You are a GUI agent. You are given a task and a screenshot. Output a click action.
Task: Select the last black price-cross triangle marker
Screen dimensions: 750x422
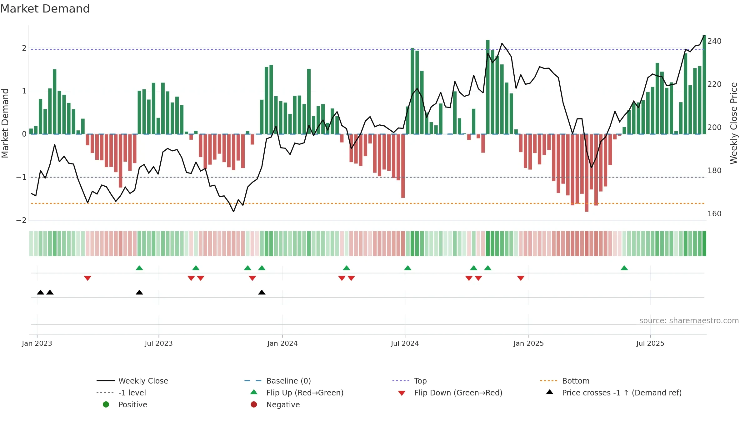pos(262,292)
